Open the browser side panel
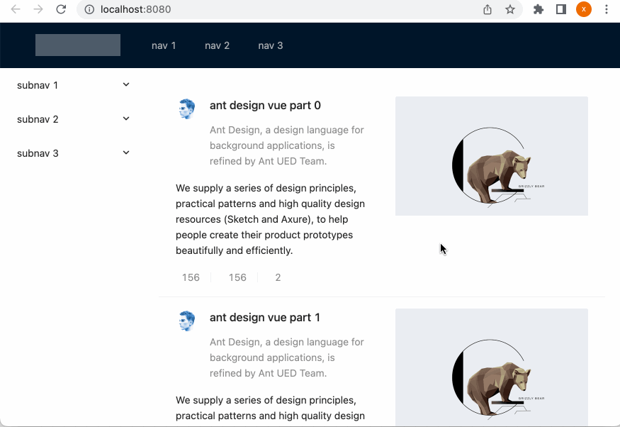Image resolution: width=620 pixels, height=427 pixels. pyautogui.click(x=560, y=9)
